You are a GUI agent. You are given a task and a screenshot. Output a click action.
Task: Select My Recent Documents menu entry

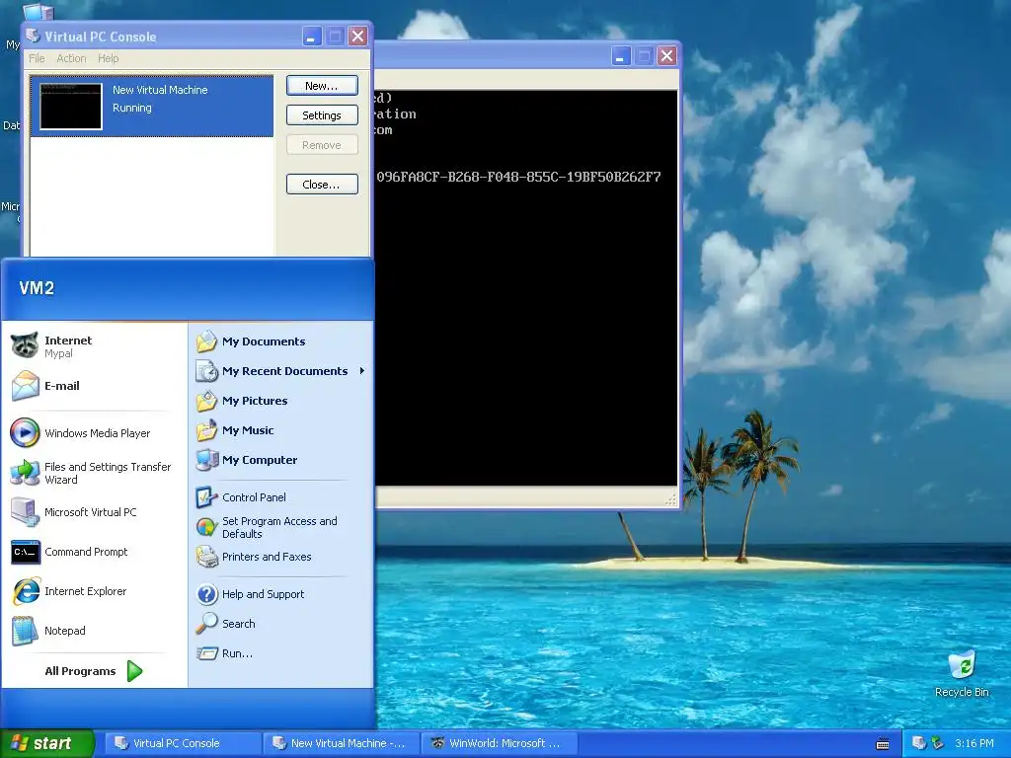tap(281, 371)
